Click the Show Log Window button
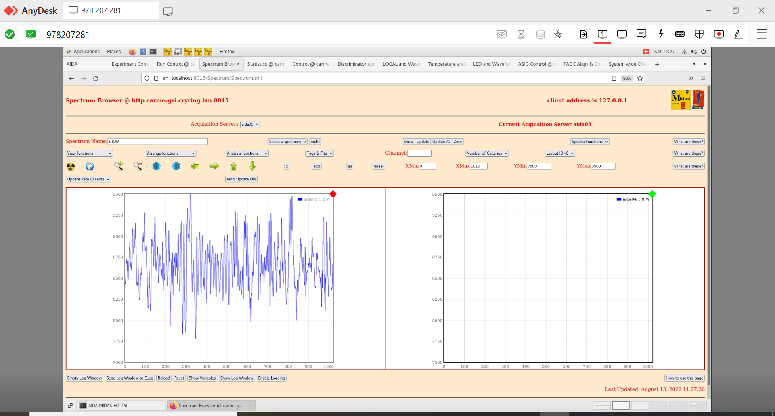This screenshot has height=416, width=775. [x=237, y=378]
